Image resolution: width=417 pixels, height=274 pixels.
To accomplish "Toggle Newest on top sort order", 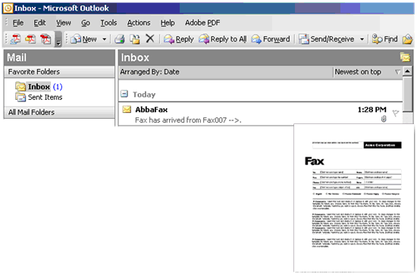I will point(368,72).
